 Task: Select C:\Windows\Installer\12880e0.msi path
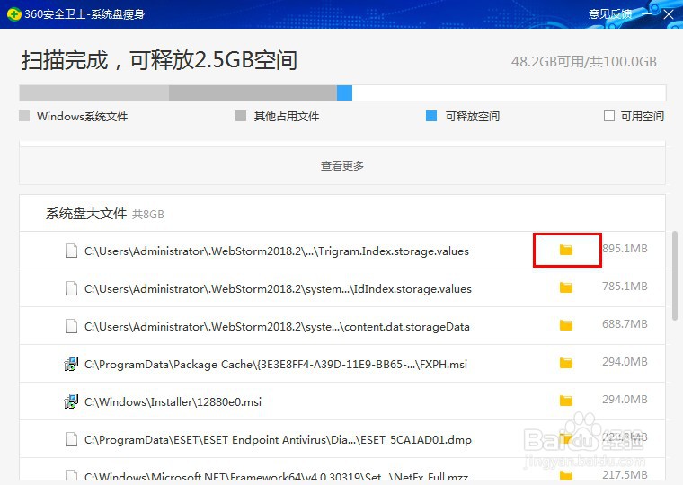pyautogui.click(x=173, y=401)
